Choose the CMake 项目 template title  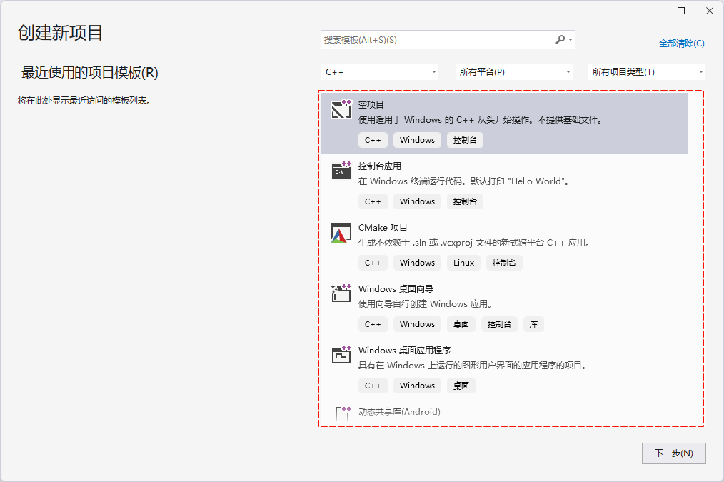pyautogui.click(x=383, y=227)
